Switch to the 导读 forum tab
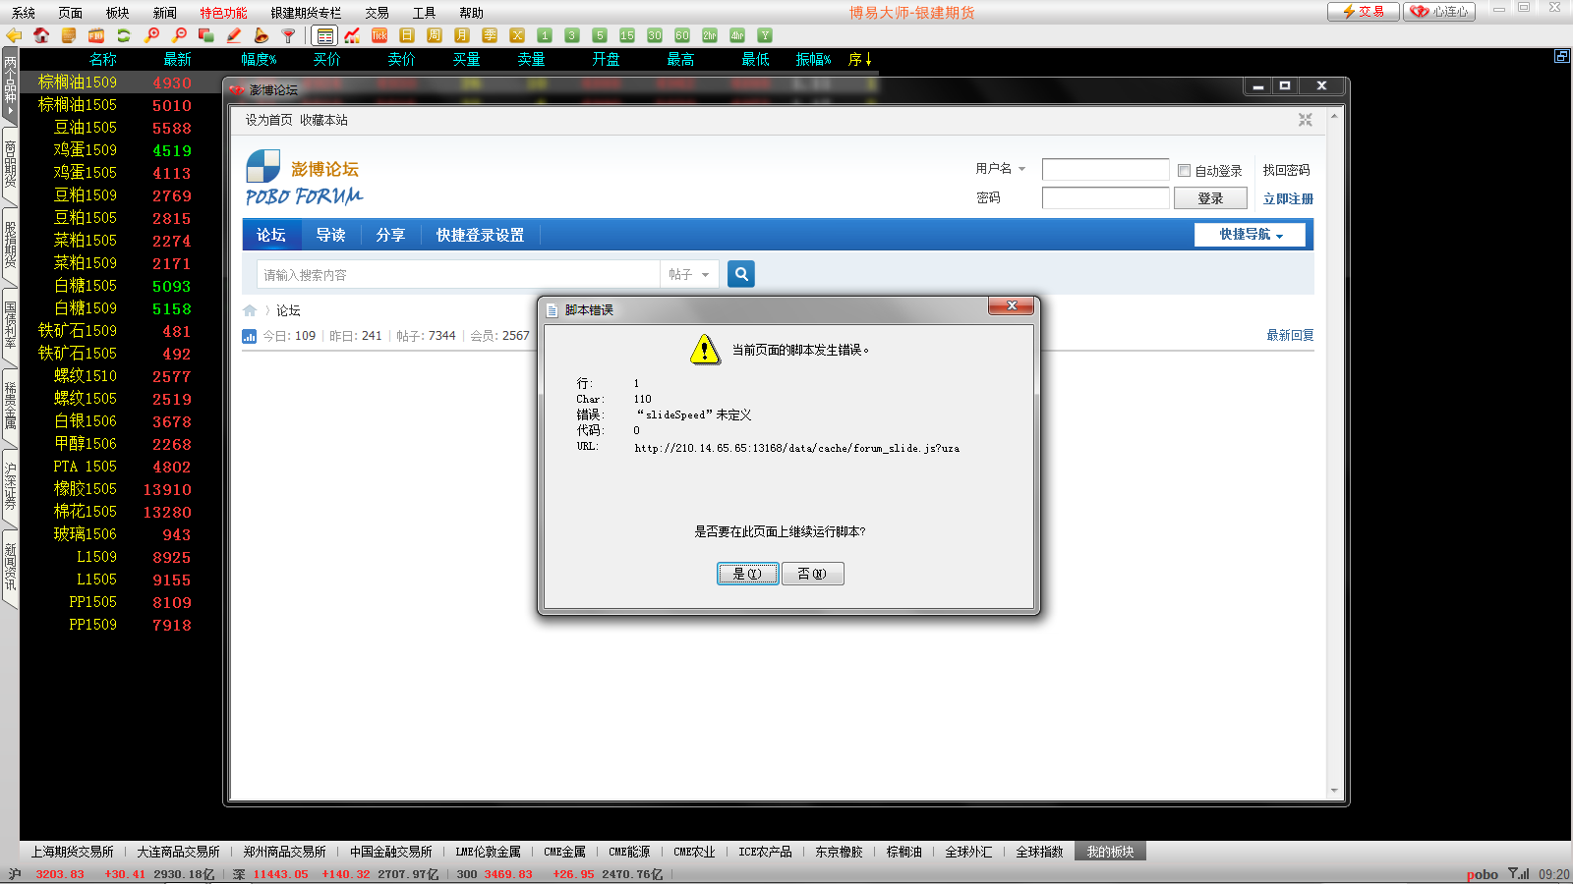This screenshot has width=1573, height=884. pos(330,235)
